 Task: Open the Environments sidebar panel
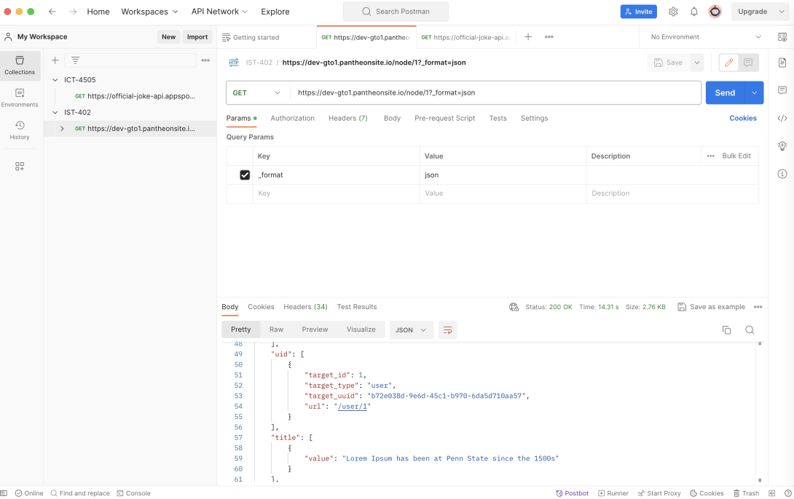click(20, 98)
